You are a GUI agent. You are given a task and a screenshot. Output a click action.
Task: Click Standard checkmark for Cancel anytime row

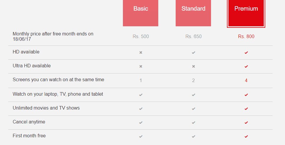[193, 123]
